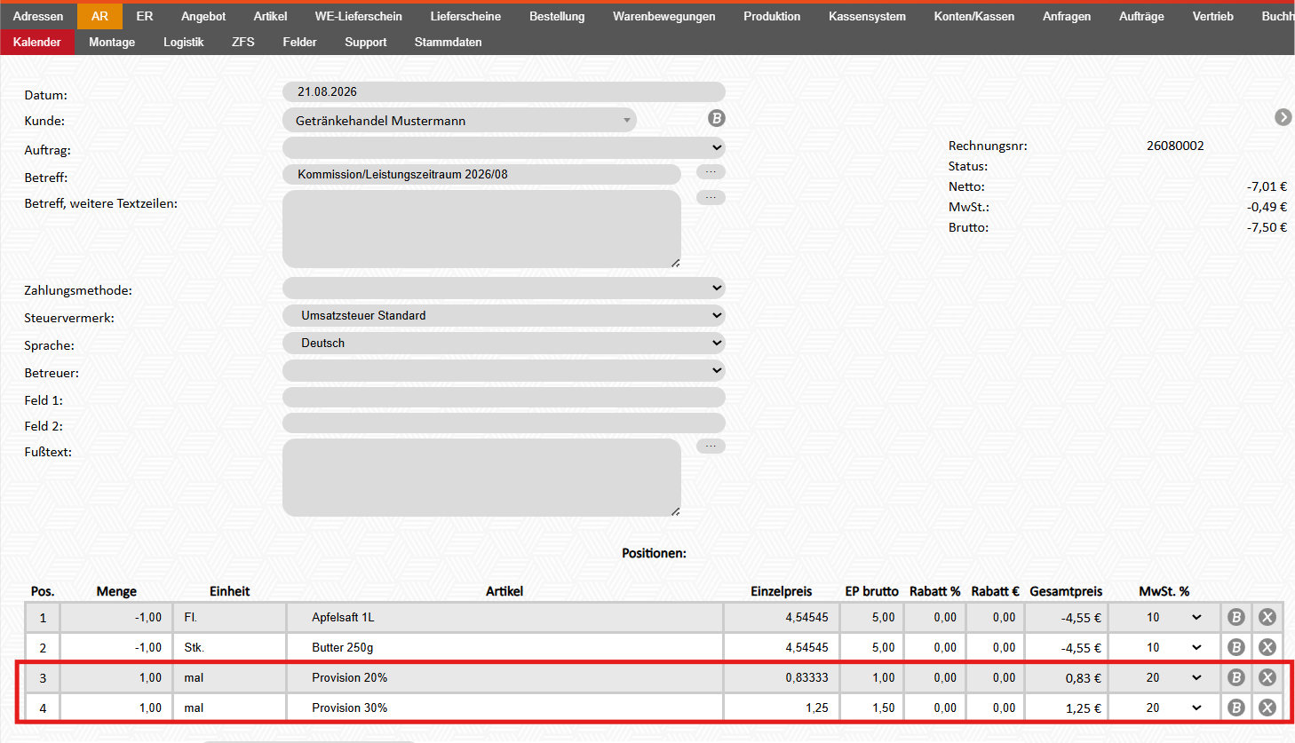Click the B icon in Provision 20% row
Image resolution: width=1295 pixels, height=743 pixels.
pyautogui.click(x=1235, y=678)
